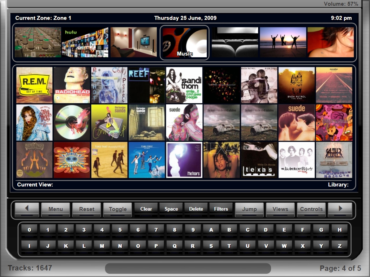Select the mixing console source tile

tap(38, 42)
